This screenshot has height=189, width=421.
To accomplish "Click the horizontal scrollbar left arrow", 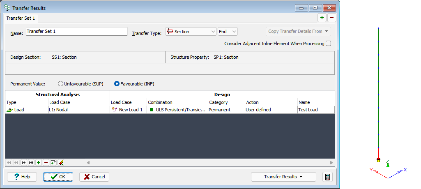I will coord(88,163).
